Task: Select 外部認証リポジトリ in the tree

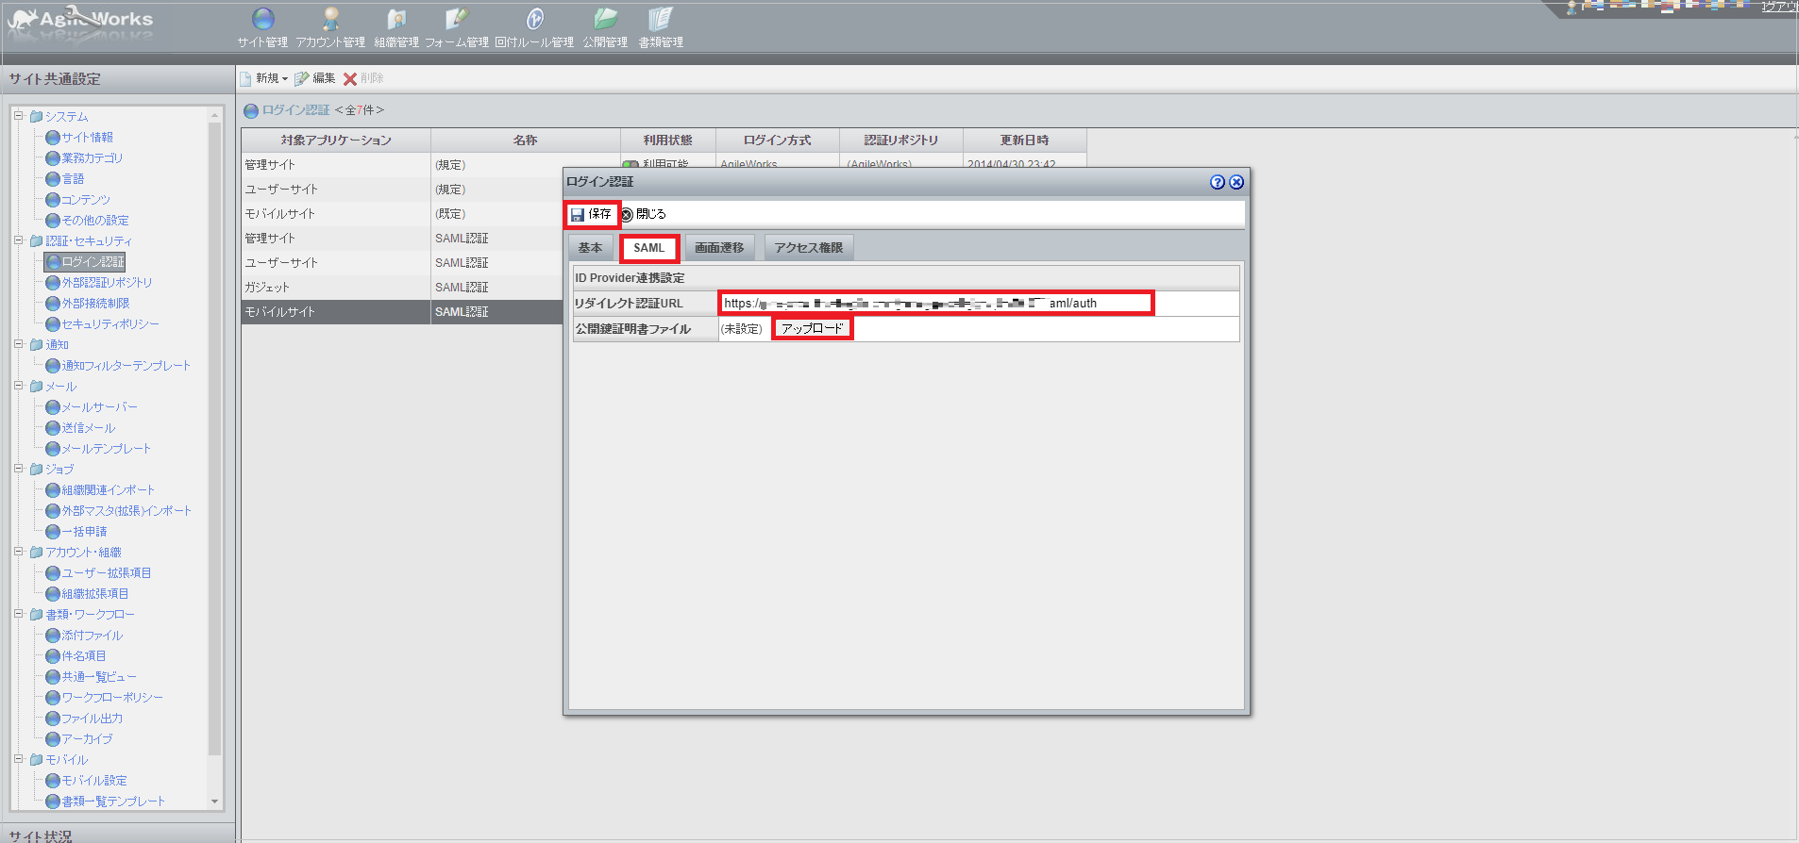Action: (x=107, y=283)
